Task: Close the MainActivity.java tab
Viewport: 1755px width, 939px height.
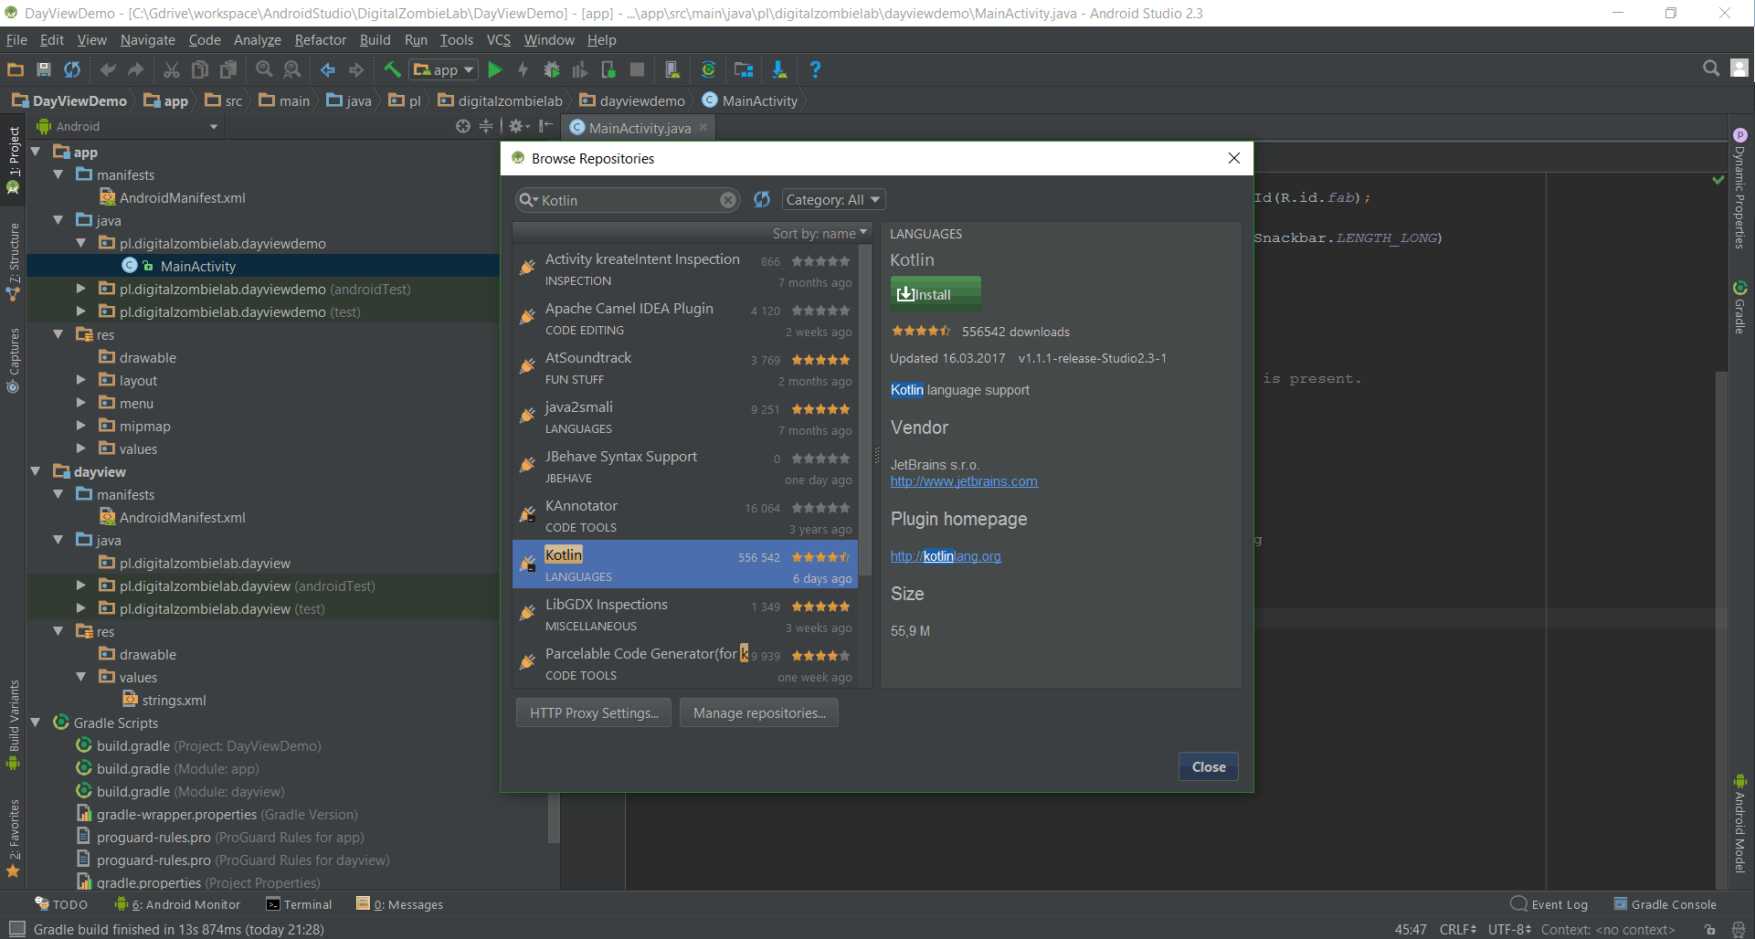Action: (x=703, y=127)
